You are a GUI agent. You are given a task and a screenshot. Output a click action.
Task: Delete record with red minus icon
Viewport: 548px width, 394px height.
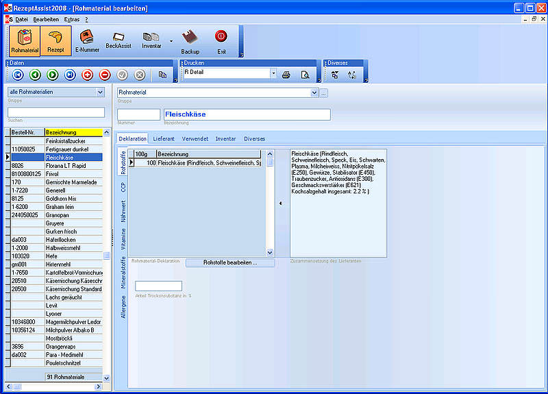[105, 75]
